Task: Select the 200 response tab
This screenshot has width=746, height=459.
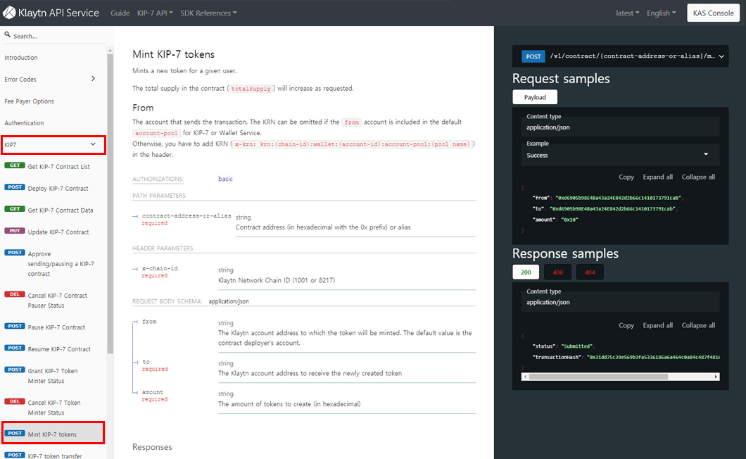Action: (526, 272)
